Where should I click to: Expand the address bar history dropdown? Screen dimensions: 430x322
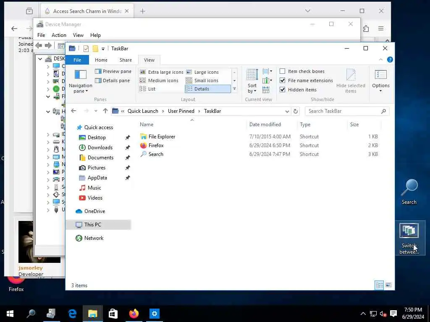[x=287, y=111]
